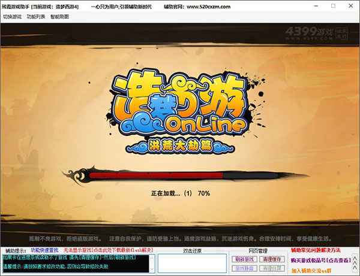Click the red flash download help link
Screen dimensions: 360x276
point(108,250)
